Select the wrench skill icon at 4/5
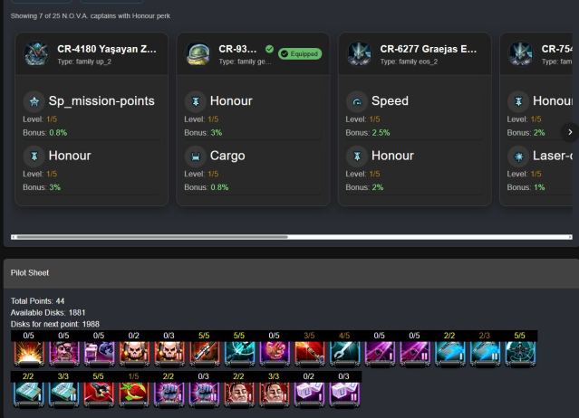Screen dimensions: 579x418 [344, 354]
